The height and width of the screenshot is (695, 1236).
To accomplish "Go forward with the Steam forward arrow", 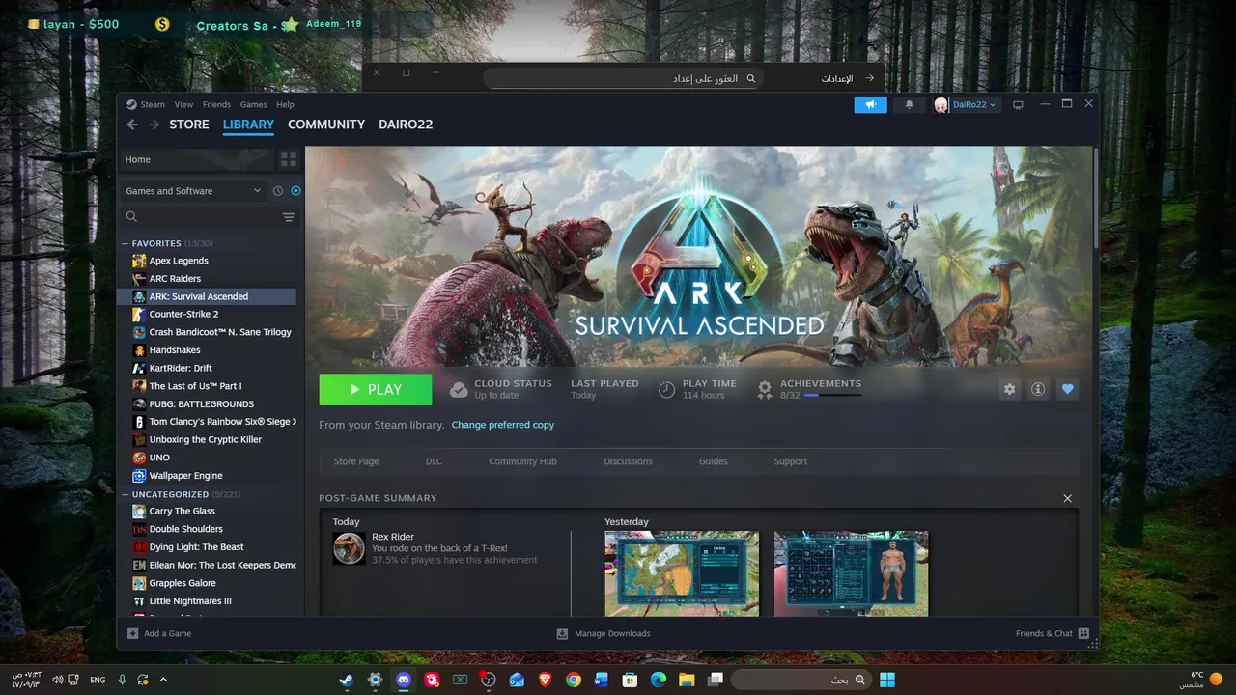I will (154, 125).
